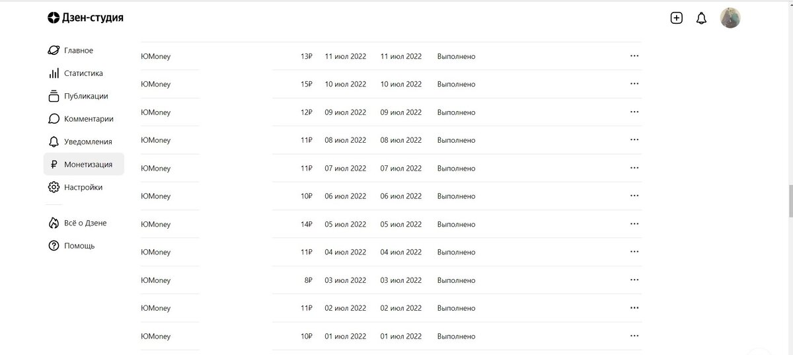
Task: Open Статистика section
Action: click(83, 73)
